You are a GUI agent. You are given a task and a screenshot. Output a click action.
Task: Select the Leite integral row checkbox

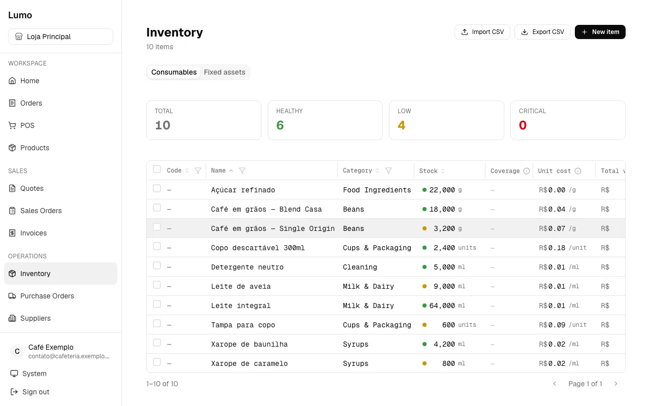coord(157,304)
